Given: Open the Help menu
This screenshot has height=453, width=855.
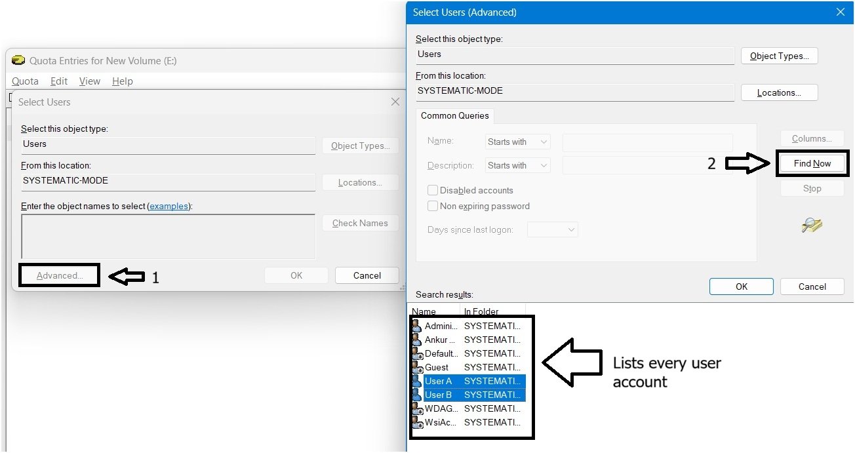Looking at the screenshot, I should pyautogui.click(x=123, y=81).
